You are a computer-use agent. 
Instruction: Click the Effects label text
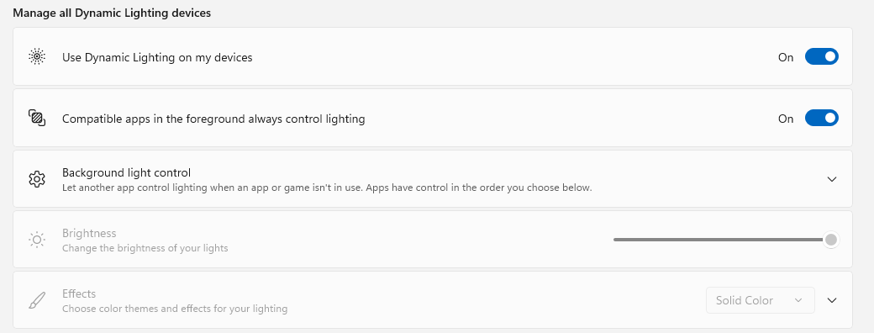tap(79, 293)
